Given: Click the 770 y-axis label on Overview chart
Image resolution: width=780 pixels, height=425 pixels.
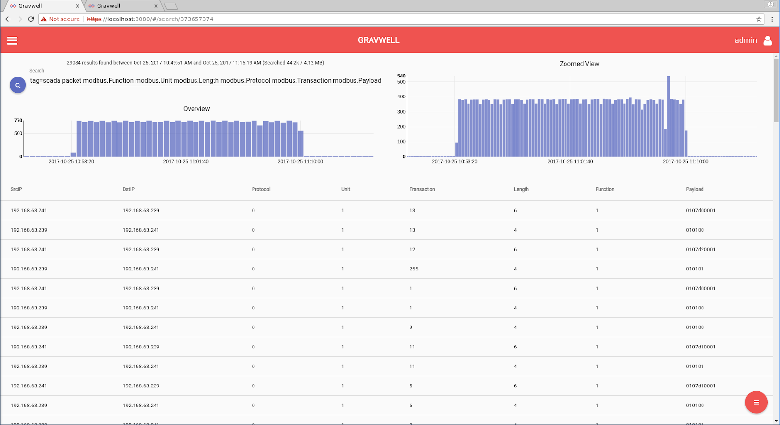Looking at the screenshot, I should pos(19,120).
